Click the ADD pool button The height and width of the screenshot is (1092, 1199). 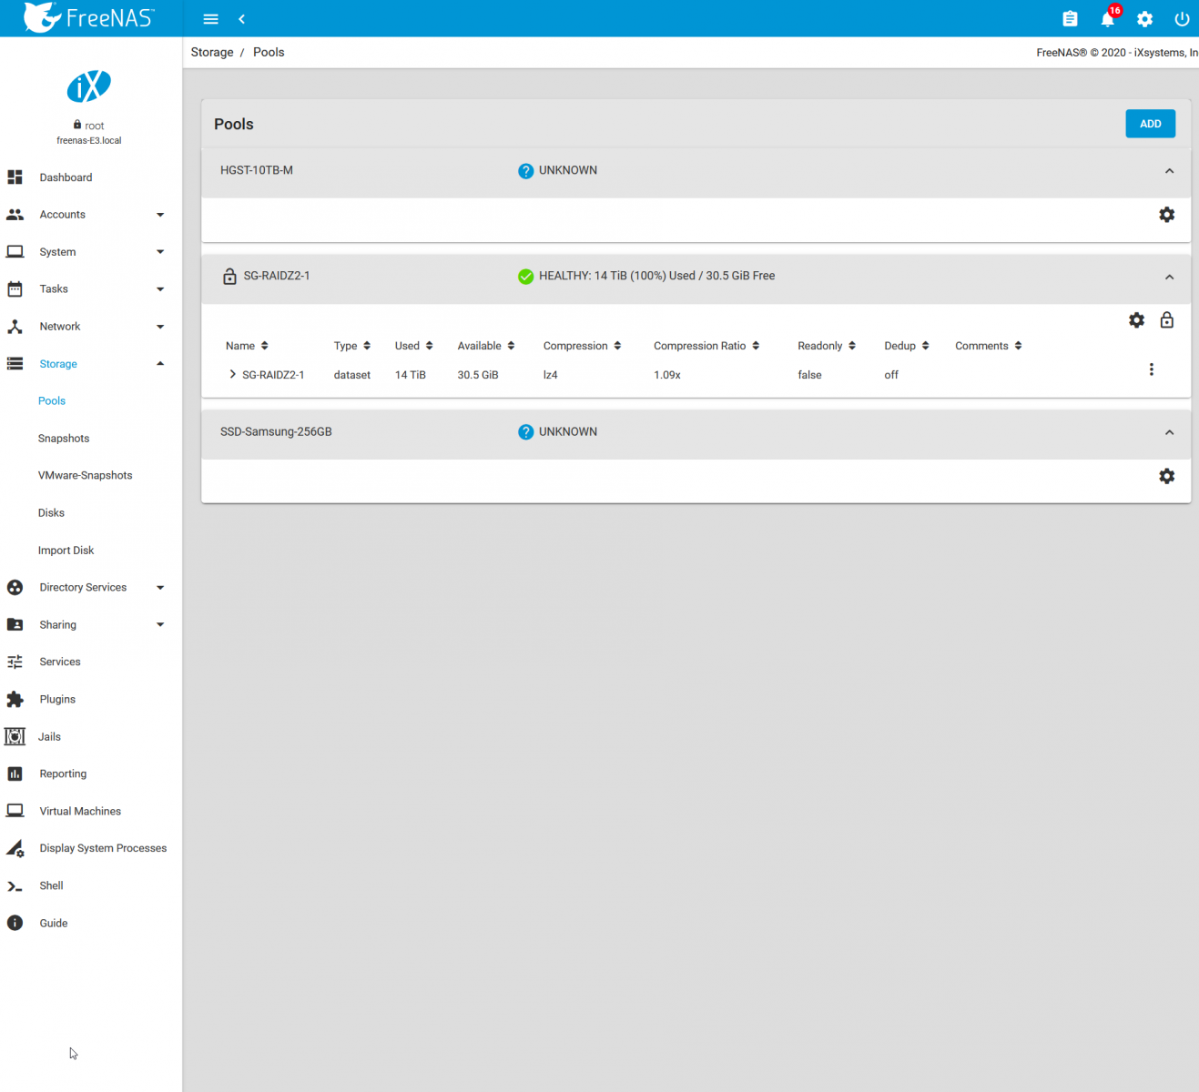(1150, 124)
